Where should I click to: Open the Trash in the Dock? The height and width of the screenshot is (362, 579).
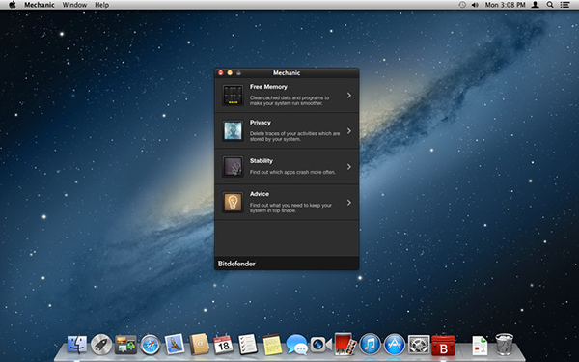[504, 345]
